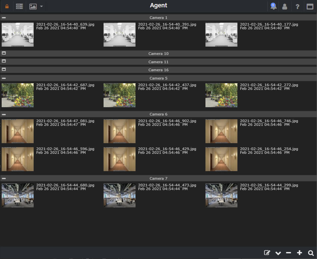
Task: Select the media thumbnails view icon
Action: [x=33, y=6]
